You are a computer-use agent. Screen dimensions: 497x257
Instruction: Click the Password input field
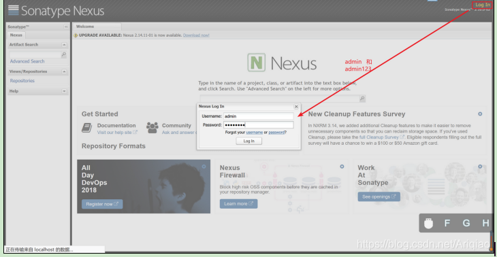(x=258, y=124)
